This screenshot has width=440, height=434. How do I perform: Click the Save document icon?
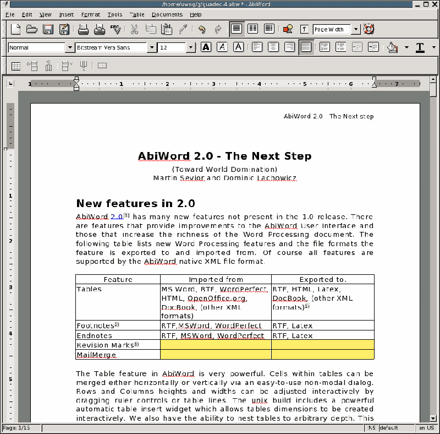[x=48, y=29]
